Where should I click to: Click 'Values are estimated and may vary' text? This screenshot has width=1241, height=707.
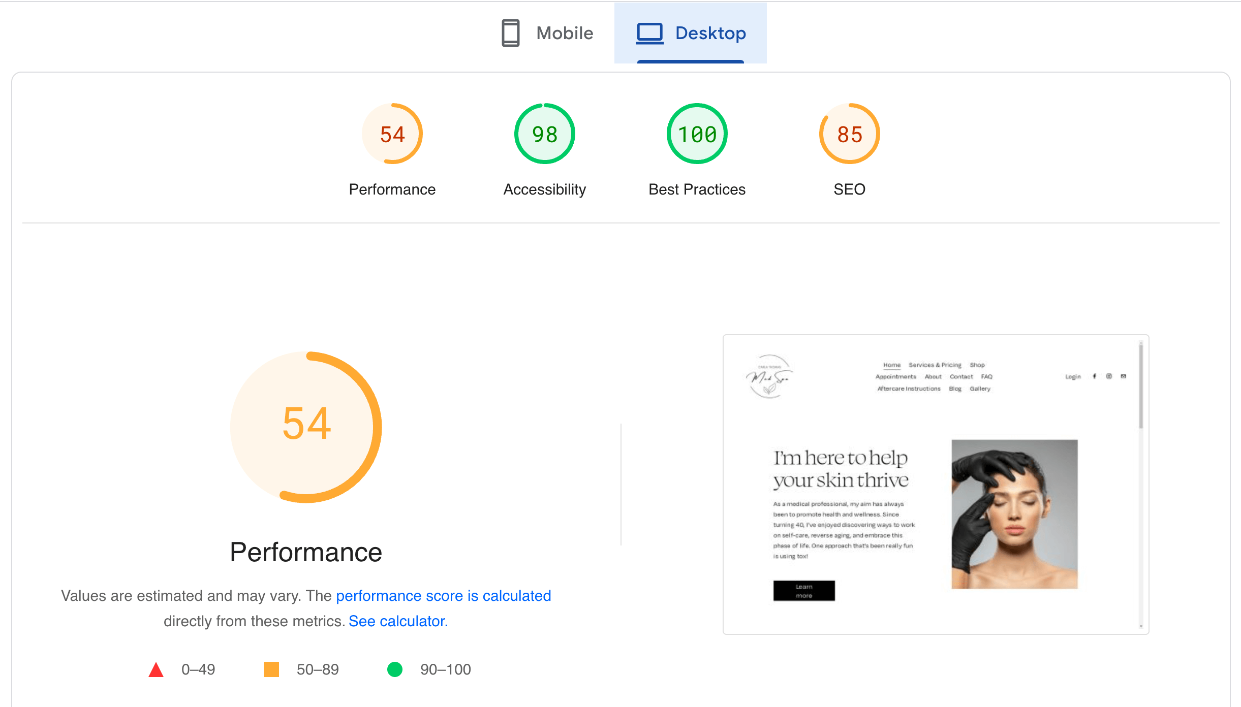pyautogui.click(x=181, y=595)
